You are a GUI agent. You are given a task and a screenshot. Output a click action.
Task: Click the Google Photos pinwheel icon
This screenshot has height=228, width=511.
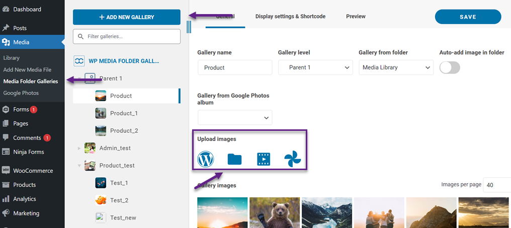pyautogui.click(x=292, y=159)
